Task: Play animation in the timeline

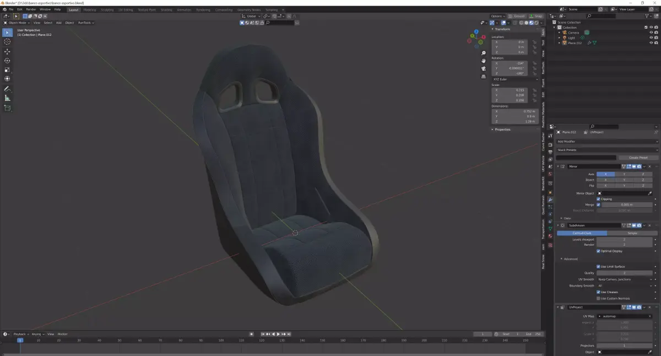Action: pos(278,334)
